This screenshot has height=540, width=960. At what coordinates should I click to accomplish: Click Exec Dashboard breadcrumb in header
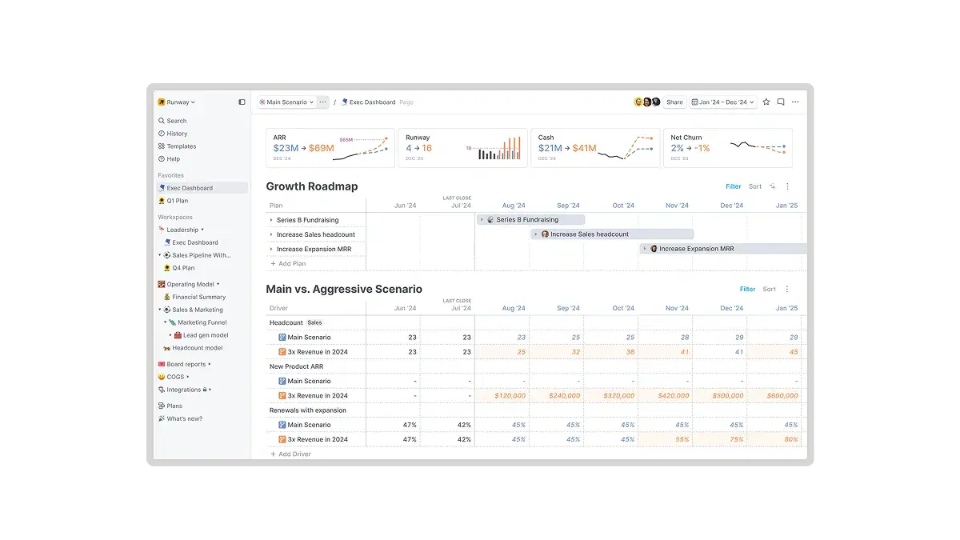point(368,102)
